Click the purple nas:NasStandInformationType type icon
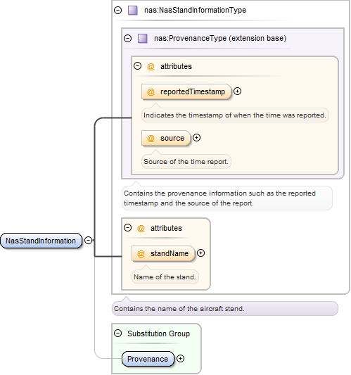Screen dimensions: 351x375 [133, 11]
